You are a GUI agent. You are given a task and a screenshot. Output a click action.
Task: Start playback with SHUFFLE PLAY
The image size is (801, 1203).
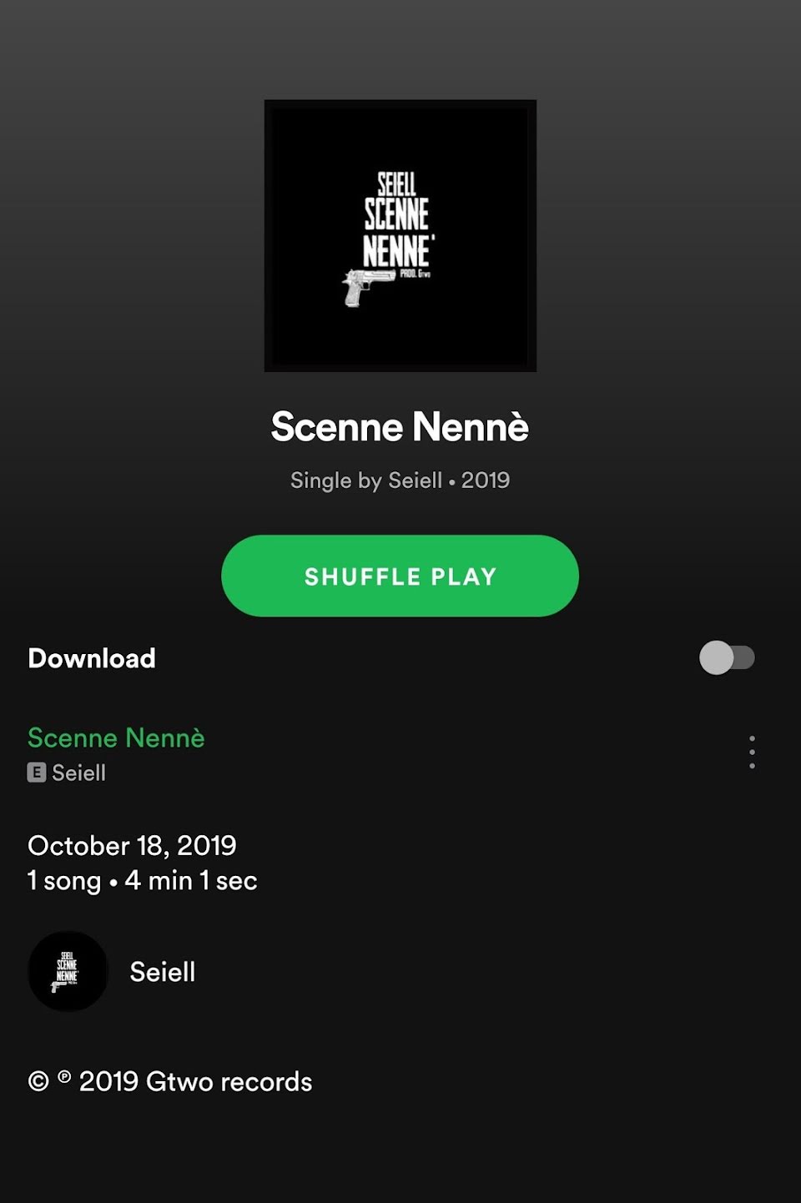coord(400,576)
